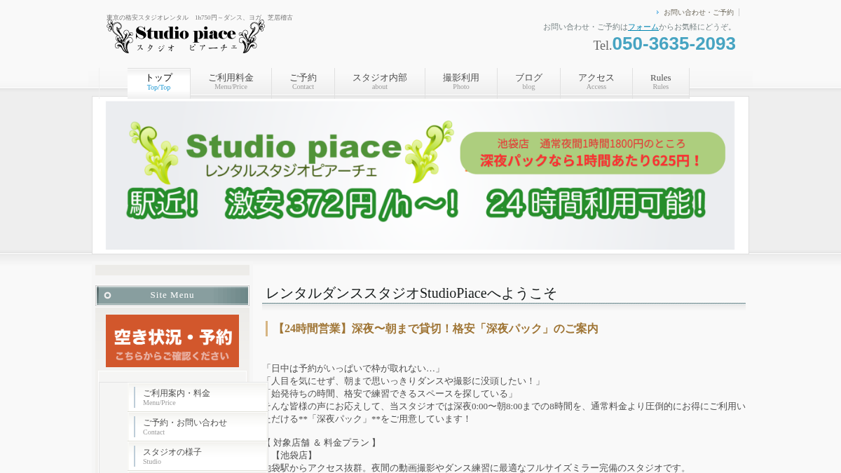The height and width of the screenshot is (473, 841).
Task: Click the 【池袋店】 line in the article
Action: coord(294,455)
